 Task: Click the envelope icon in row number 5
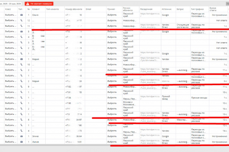[21, 31]
